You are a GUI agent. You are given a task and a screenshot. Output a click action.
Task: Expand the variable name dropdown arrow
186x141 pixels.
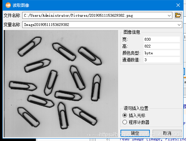[179, 25]
